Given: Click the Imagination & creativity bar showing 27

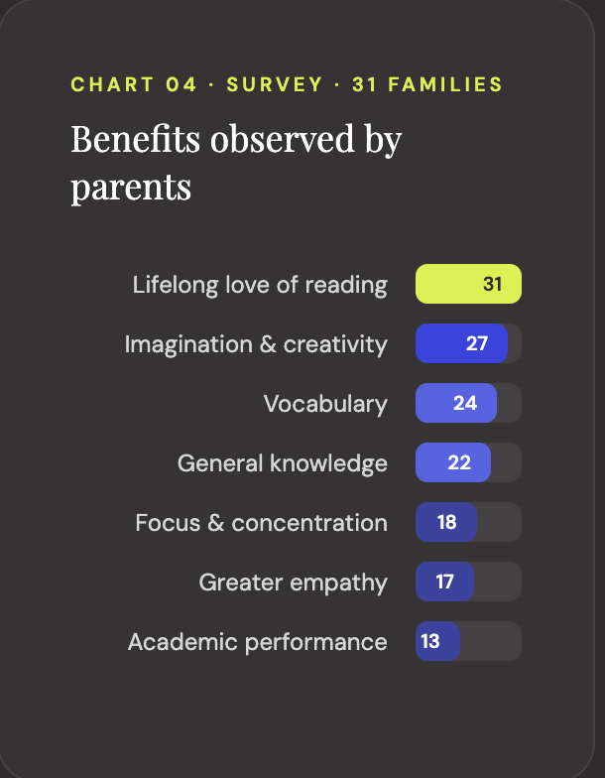Looking at the screenshot, I should 461,343.
